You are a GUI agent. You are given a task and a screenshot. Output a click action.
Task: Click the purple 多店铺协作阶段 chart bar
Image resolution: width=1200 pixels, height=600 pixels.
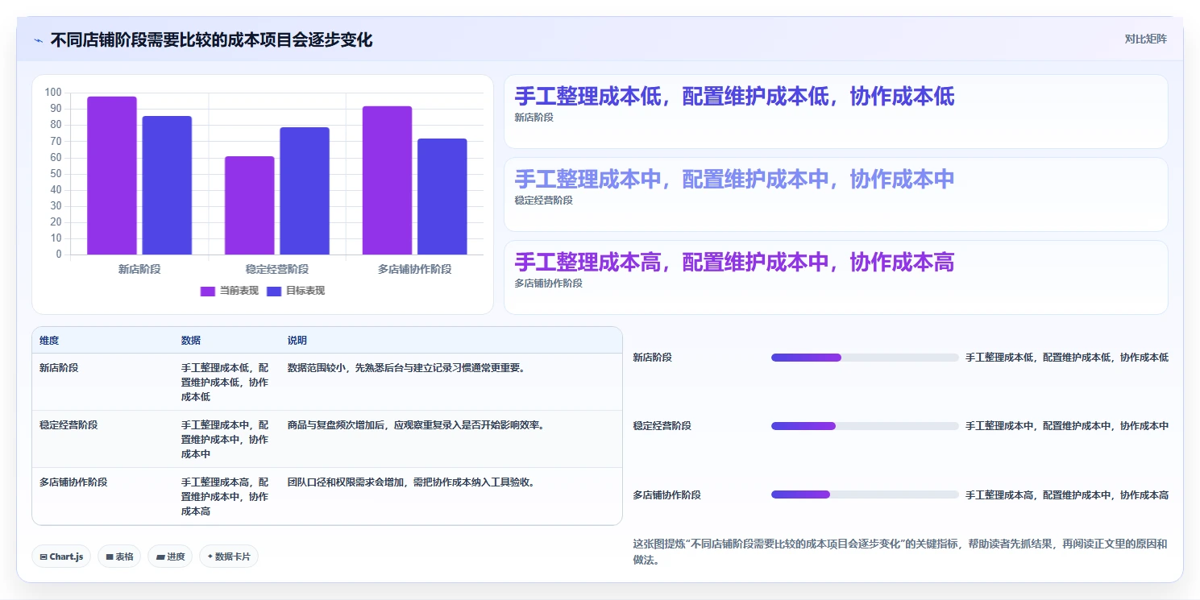(387, 180)
